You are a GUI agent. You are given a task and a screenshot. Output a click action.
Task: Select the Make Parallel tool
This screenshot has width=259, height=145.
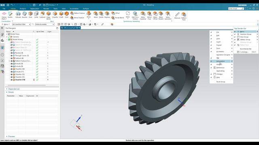[161, 16]
